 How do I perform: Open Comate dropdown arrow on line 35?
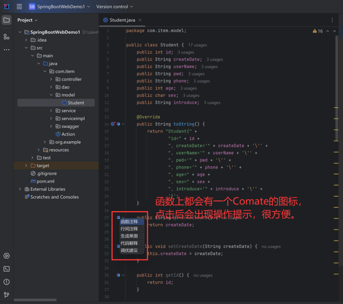point(123,275)
